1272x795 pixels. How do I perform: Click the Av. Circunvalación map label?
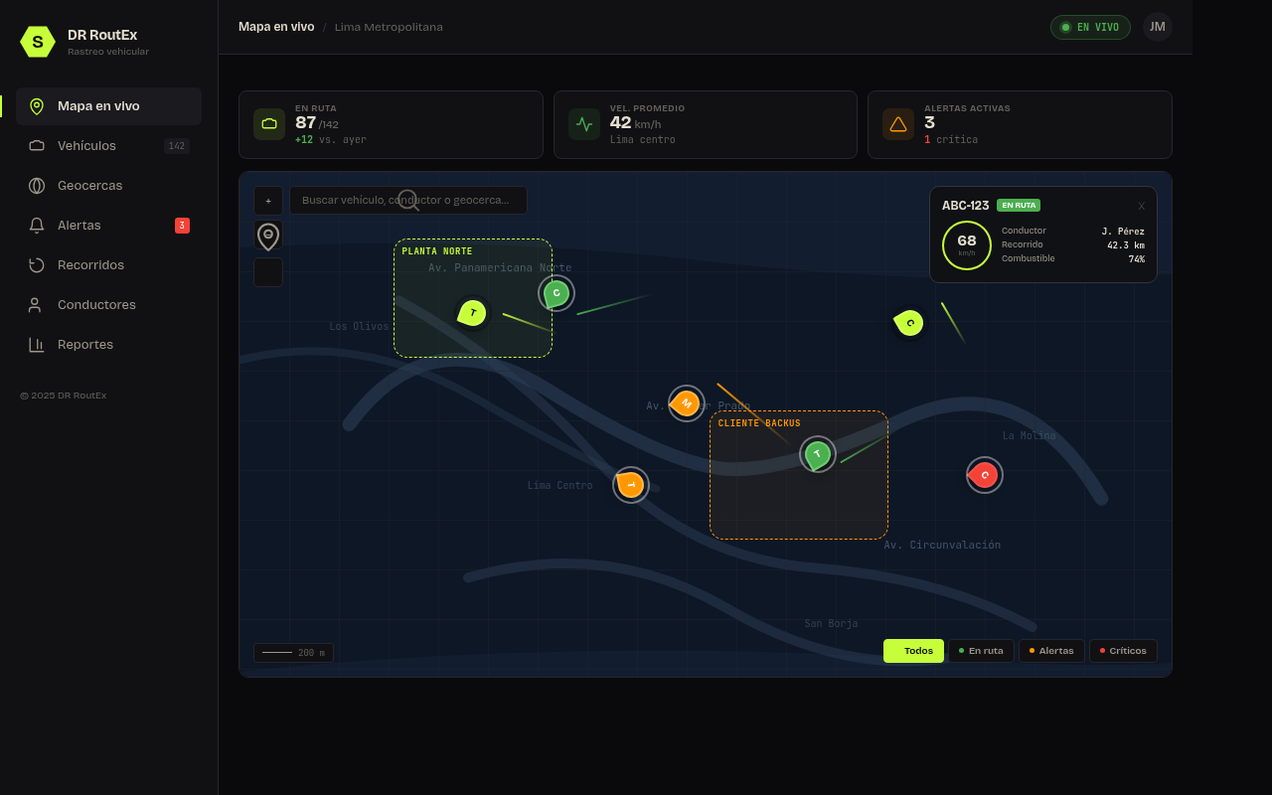[942, 546]
